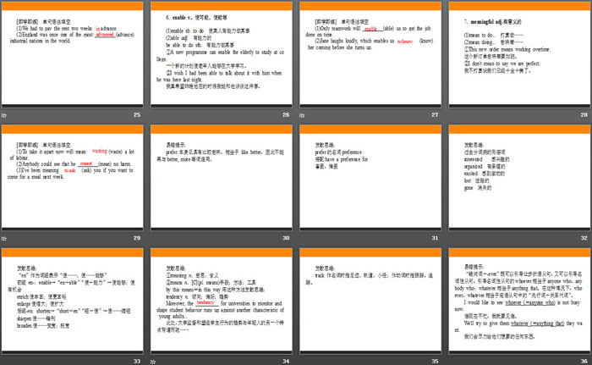Image resolution: width=592 pixels, height=365 pixels.
Task: Select slide 28 thumbnail about meaningful
Action: [519, 54]
